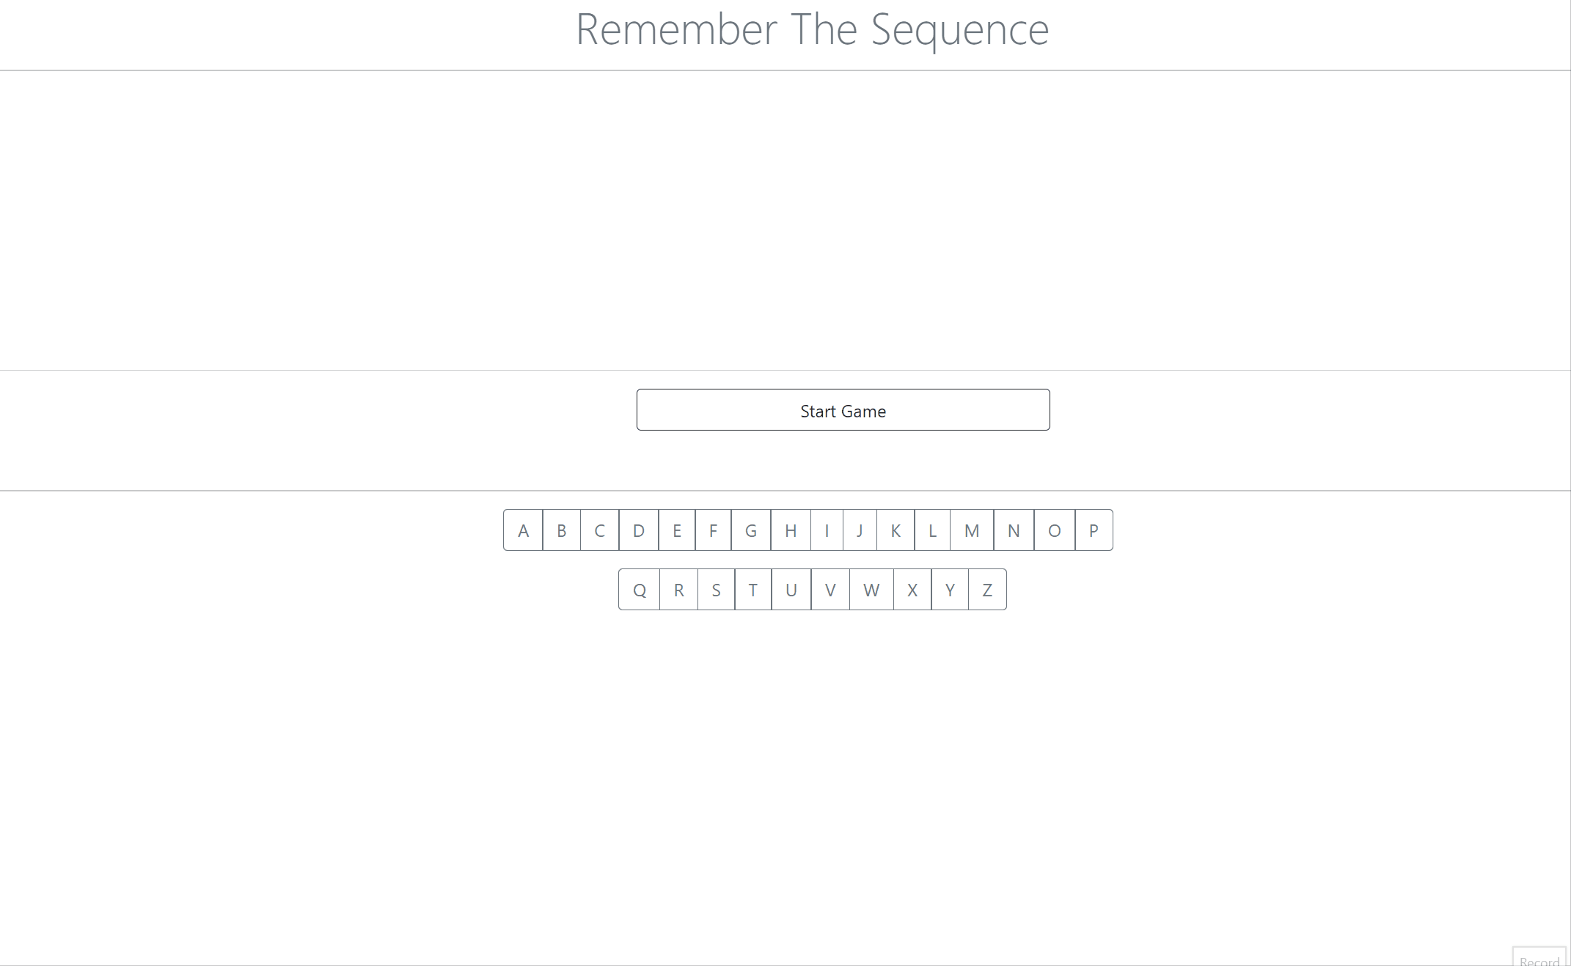Screen dimensions: 1571x966
Task: Click the letter C key
Action: pyautogui.click(x=599, y=530)
